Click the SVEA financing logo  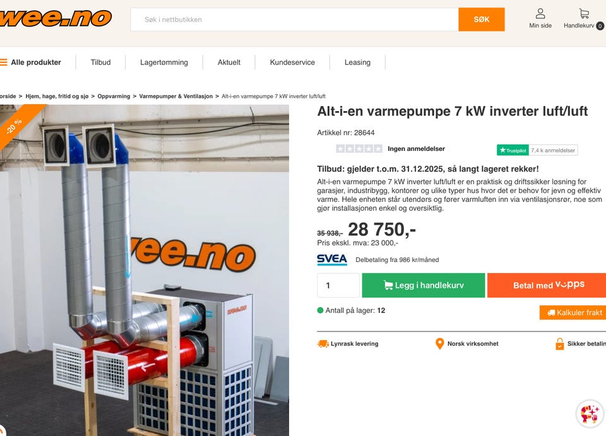[332, 259]
